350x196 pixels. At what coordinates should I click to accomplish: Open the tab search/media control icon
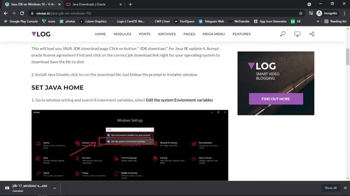point(311,13)
